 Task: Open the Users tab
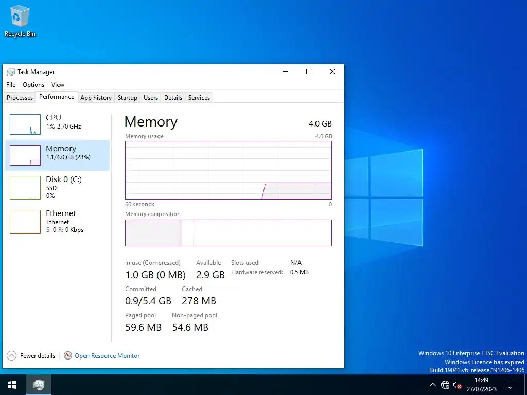tap(151, 98)
